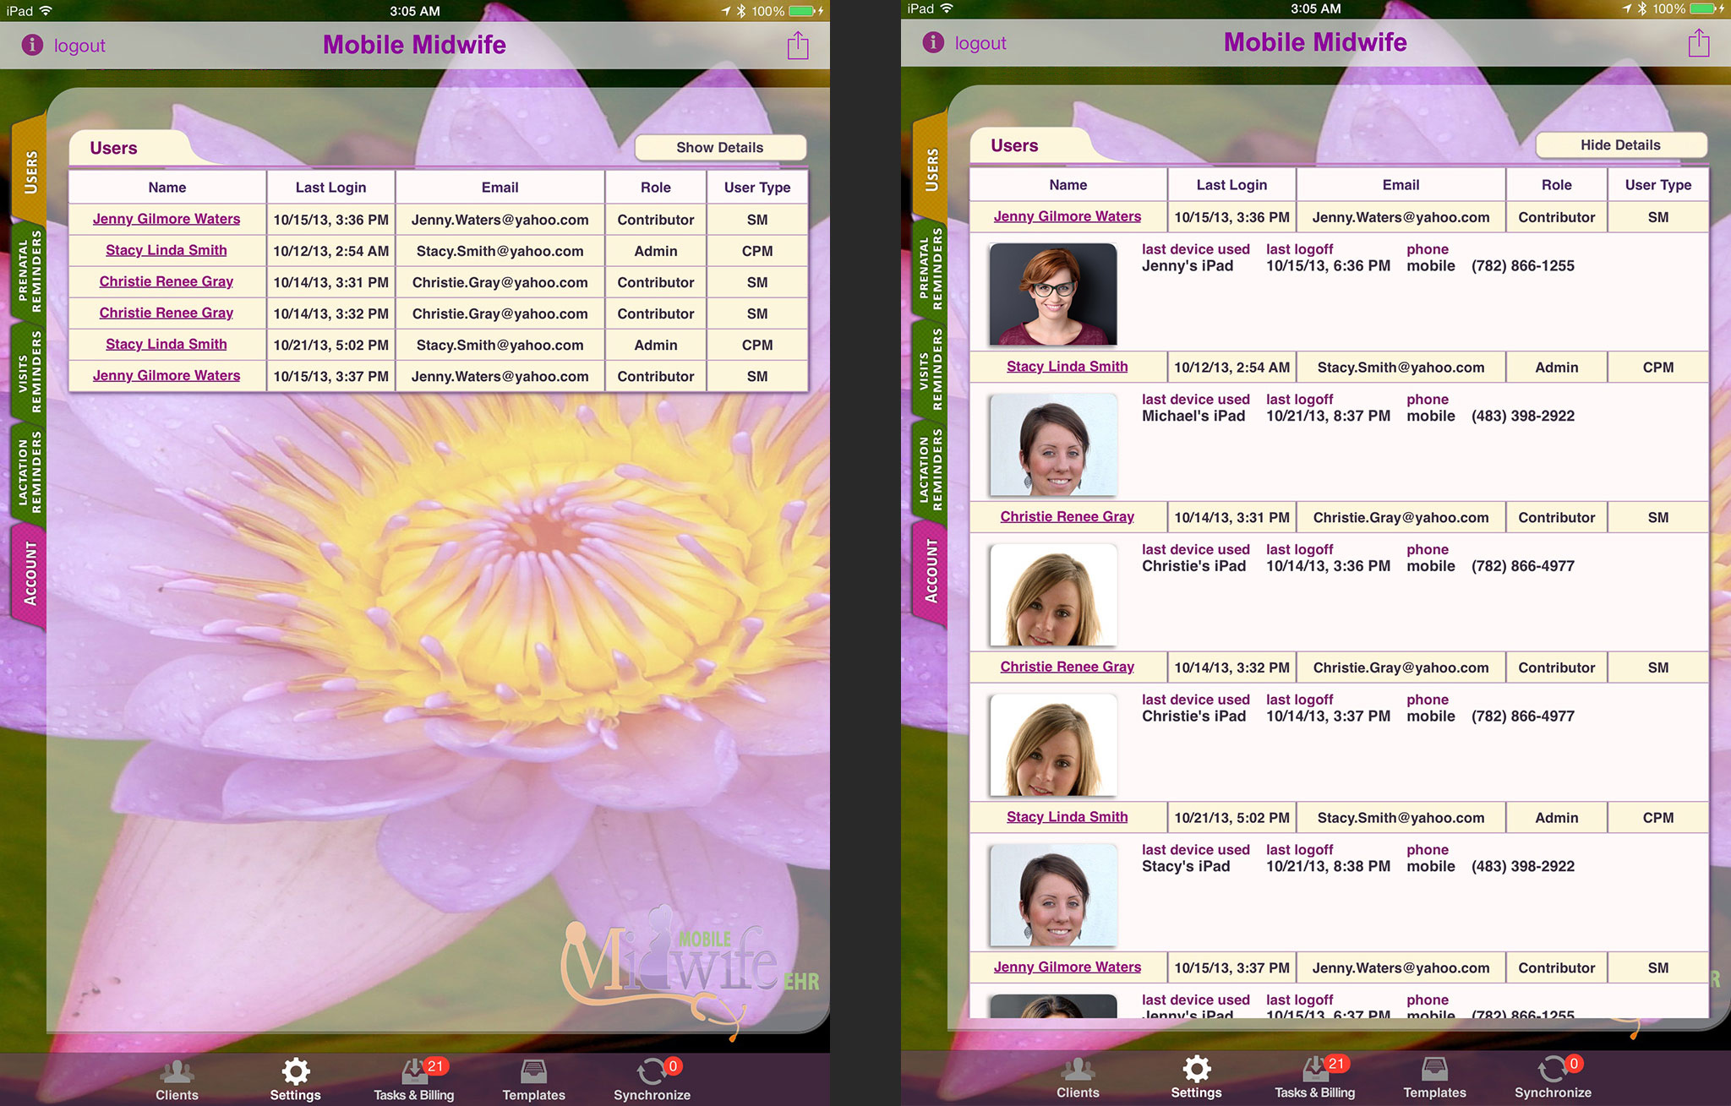Tap Stacy's photo beside Stacy's iPad details

click(1053, 895)
